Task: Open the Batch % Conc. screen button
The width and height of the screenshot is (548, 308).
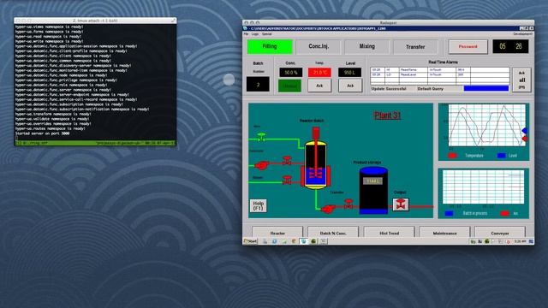Action: click(333, 232)
